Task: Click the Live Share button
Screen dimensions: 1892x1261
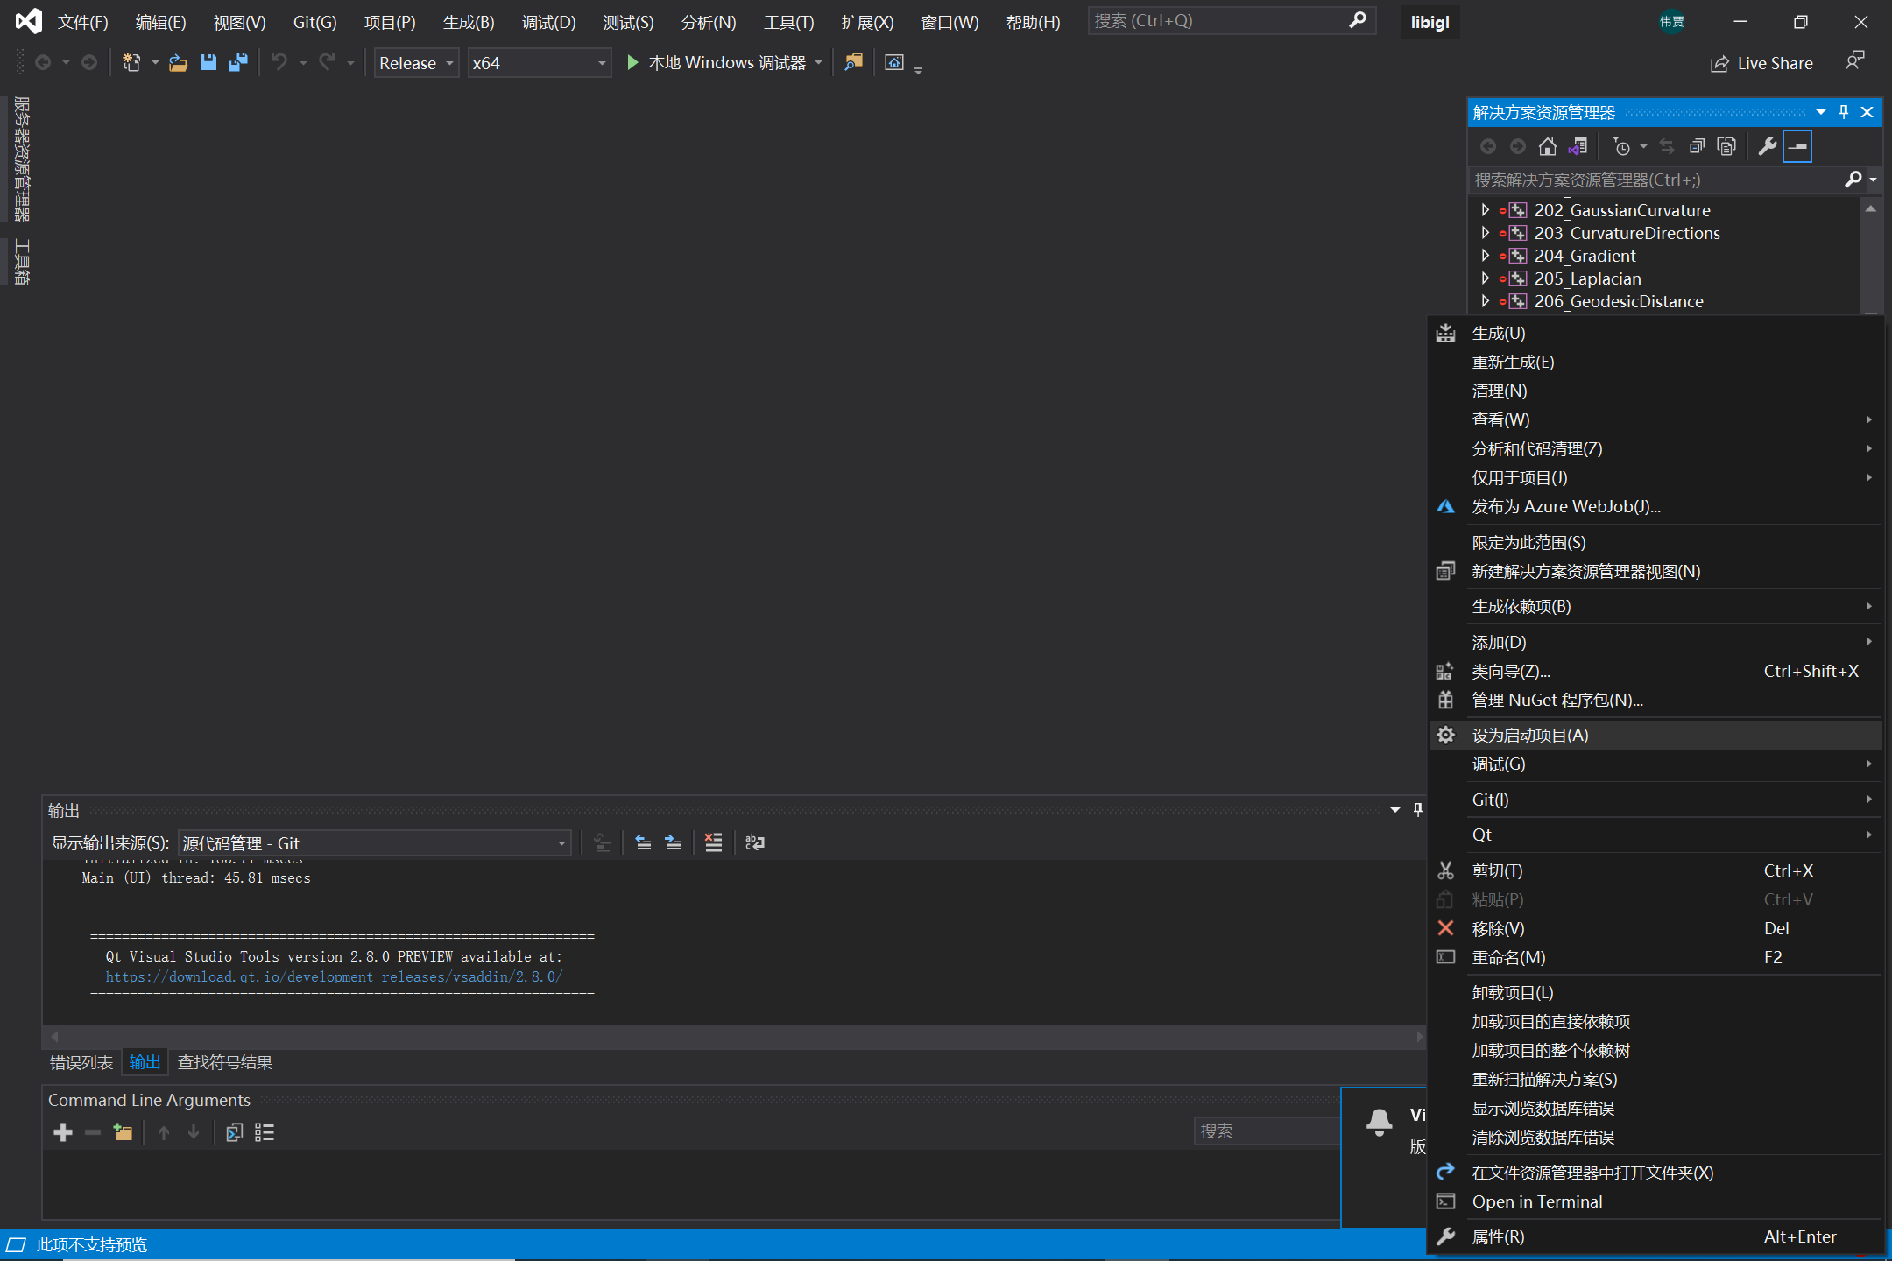Action: pos(1761,63)
